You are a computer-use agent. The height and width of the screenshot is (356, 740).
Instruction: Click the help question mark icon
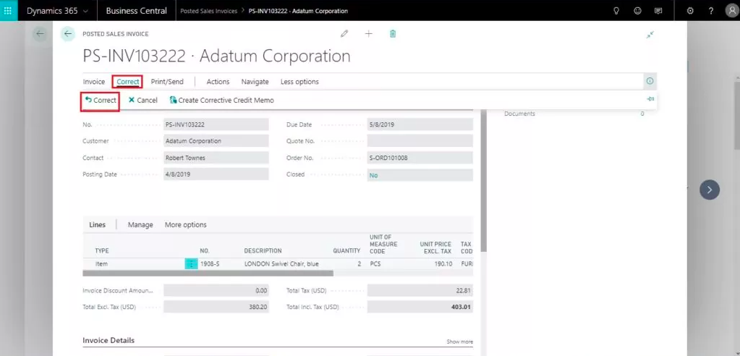[x=711, y=10]
